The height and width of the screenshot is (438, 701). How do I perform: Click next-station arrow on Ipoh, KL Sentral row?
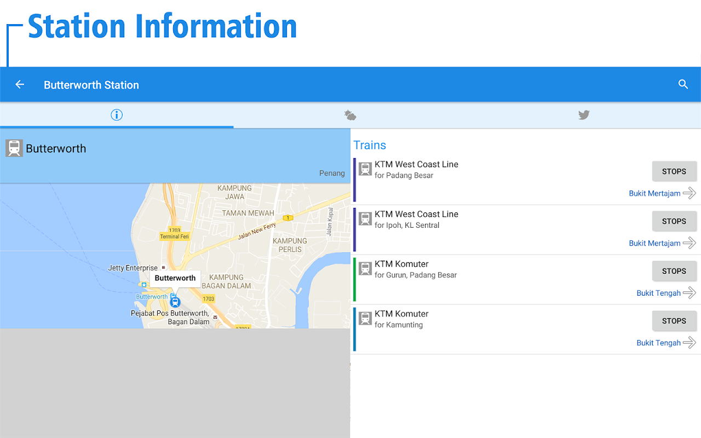[x=689, y=243]
